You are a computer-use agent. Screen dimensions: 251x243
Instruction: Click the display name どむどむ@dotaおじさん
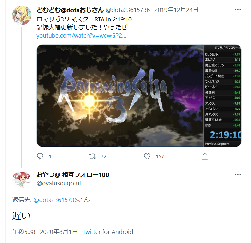tap(70, 10)
